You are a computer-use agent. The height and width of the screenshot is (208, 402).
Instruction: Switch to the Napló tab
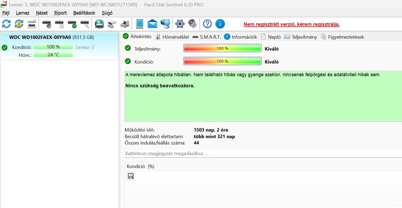click(271, 37)
